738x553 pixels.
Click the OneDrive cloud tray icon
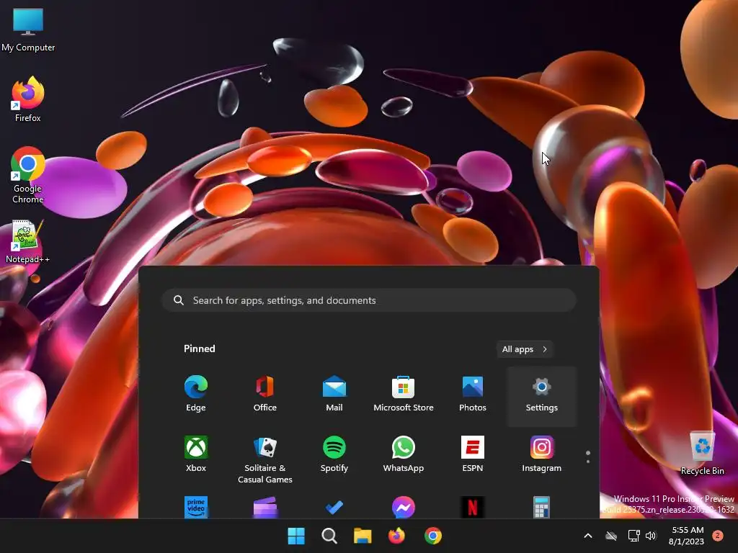tap(611, 536)
